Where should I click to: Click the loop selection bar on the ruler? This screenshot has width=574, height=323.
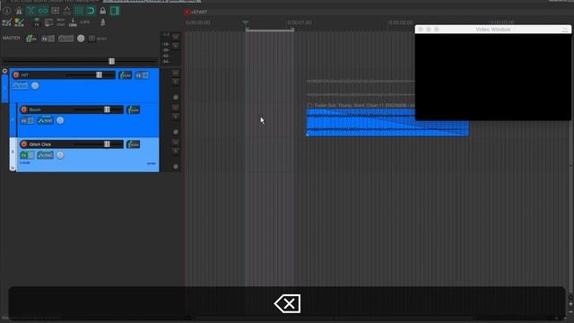point(270,30)
